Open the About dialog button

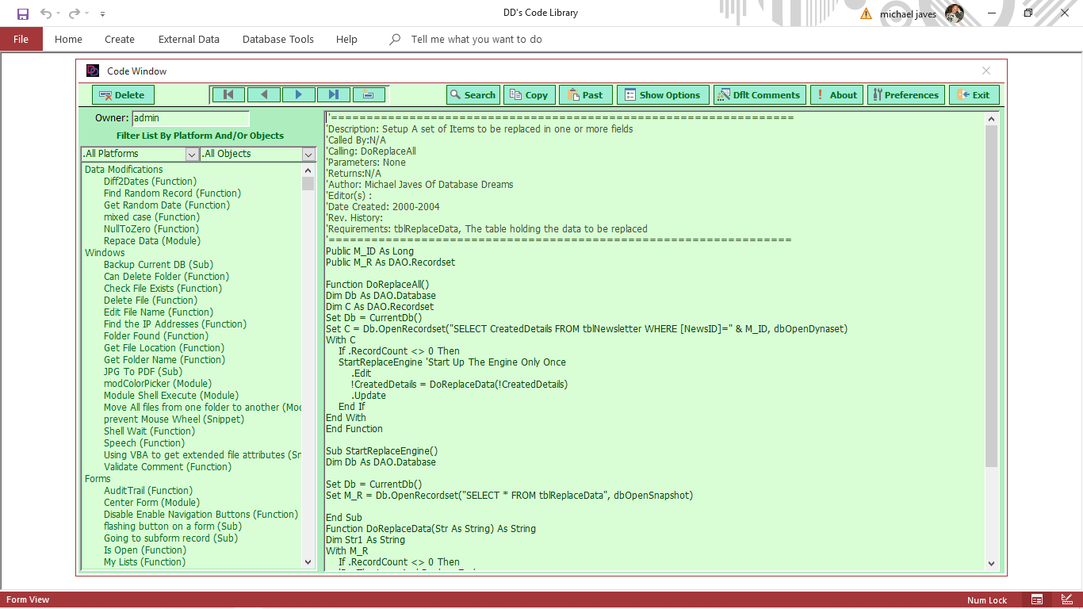836,95
